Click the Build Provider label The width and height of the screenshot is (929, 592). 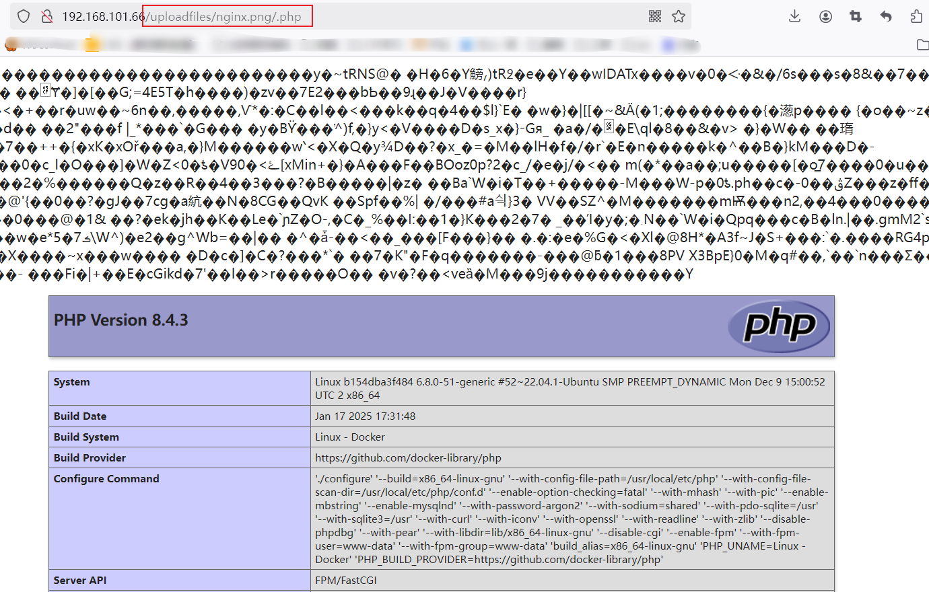(x=90, y=458)
